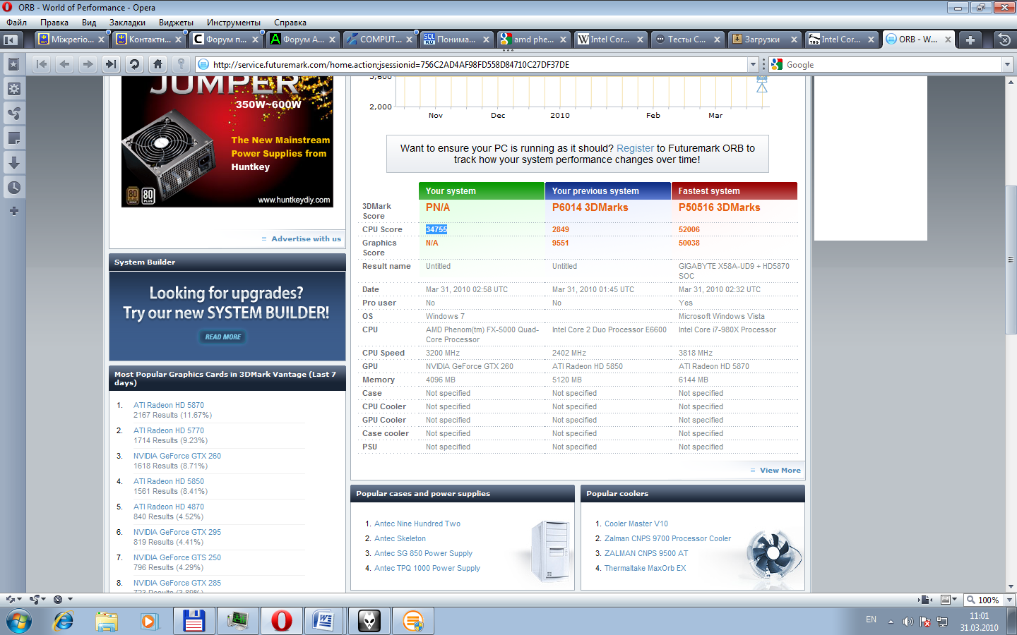Toggle the Opera panels sidebar button
Screen dimensions: 1017x635
pyautogui.click(x=11, y=40)
